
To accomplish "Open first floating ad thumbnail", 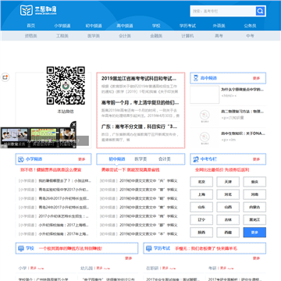I will (x=15, y=135).
